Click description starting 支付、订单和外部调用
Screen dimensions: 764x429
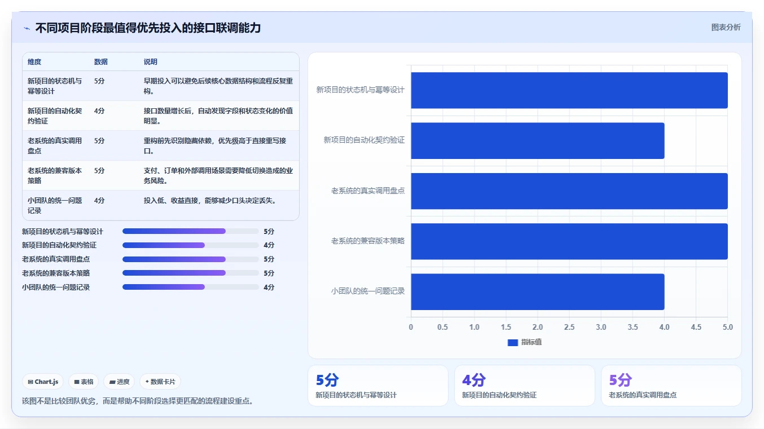pyautogui.click(x=218, y=175)
